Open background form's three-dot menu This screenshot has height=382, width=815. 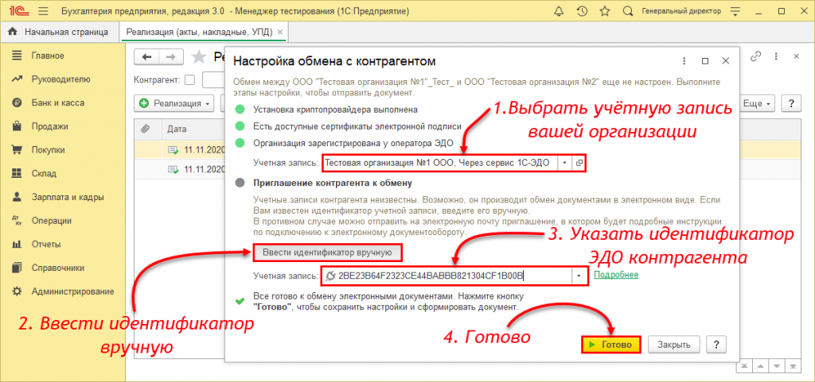[775, 56]
